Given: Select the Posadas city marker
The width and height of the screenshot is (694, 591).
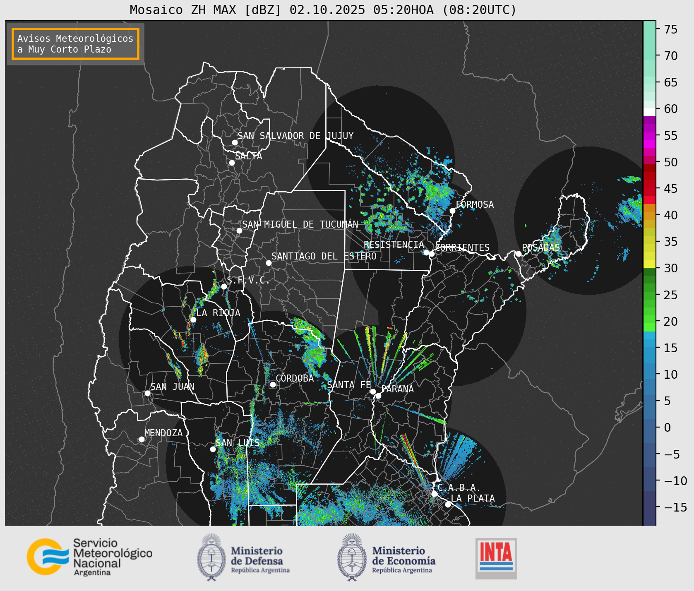Looking at the screenshot, I should [x=519, y=254].
